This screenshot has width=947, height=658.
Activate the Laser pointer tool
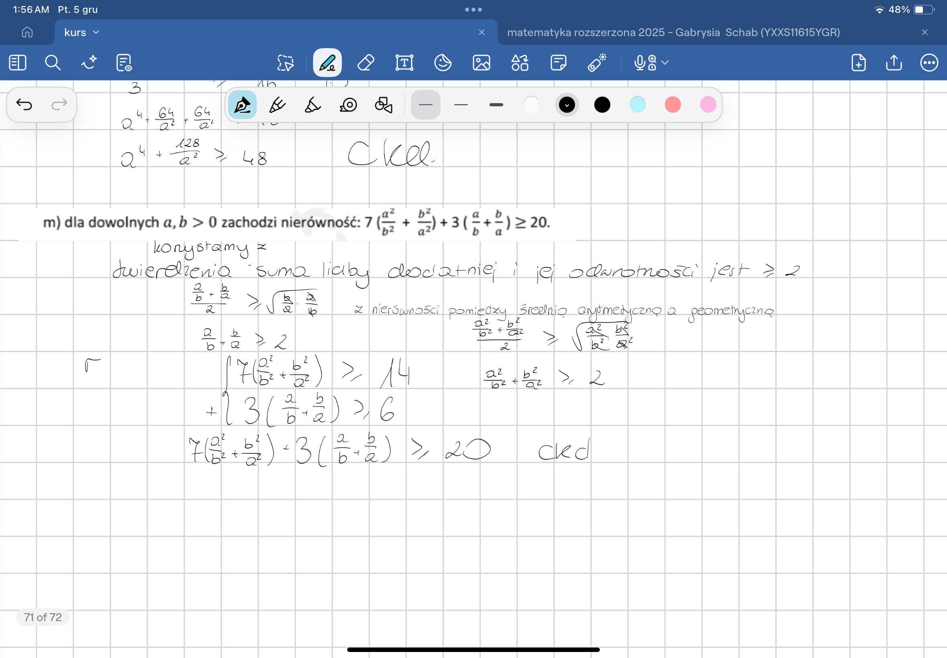(x=597, y=63)
